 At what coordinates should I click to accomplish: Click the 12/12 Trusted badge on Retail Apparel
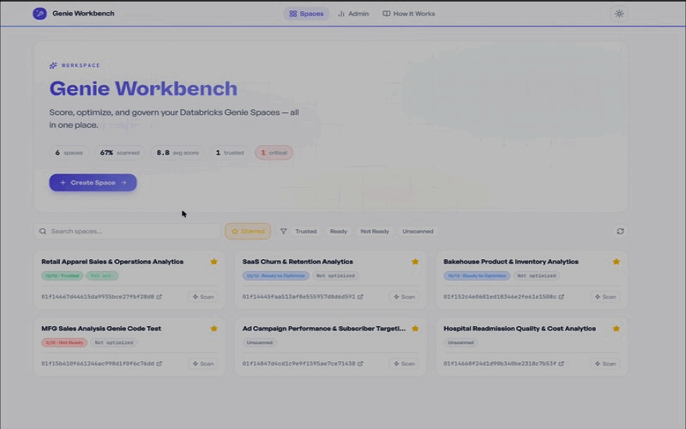(x=62, y=275)
